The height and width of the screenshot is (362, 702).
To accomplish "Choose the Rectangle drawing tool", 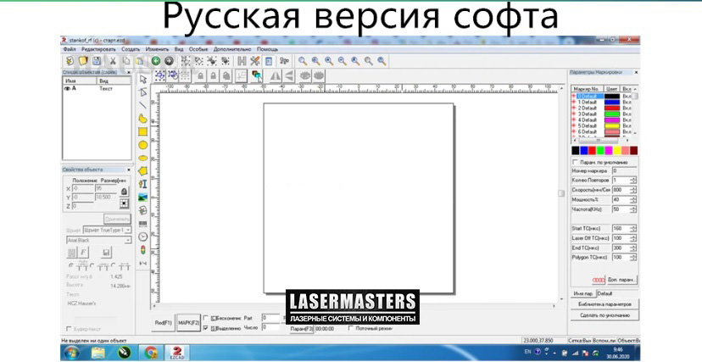I will tap(143, 131).
